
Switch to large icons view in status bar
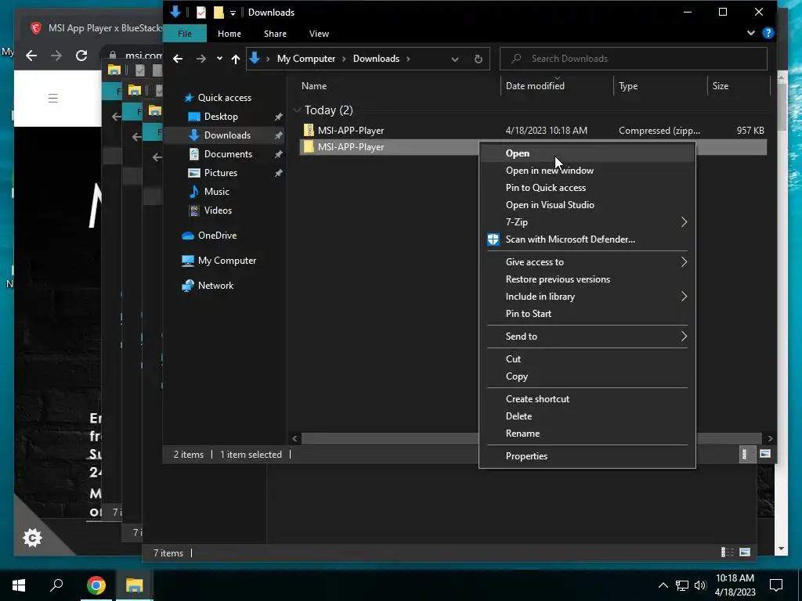pyautogui.click(x=765, y=455)
